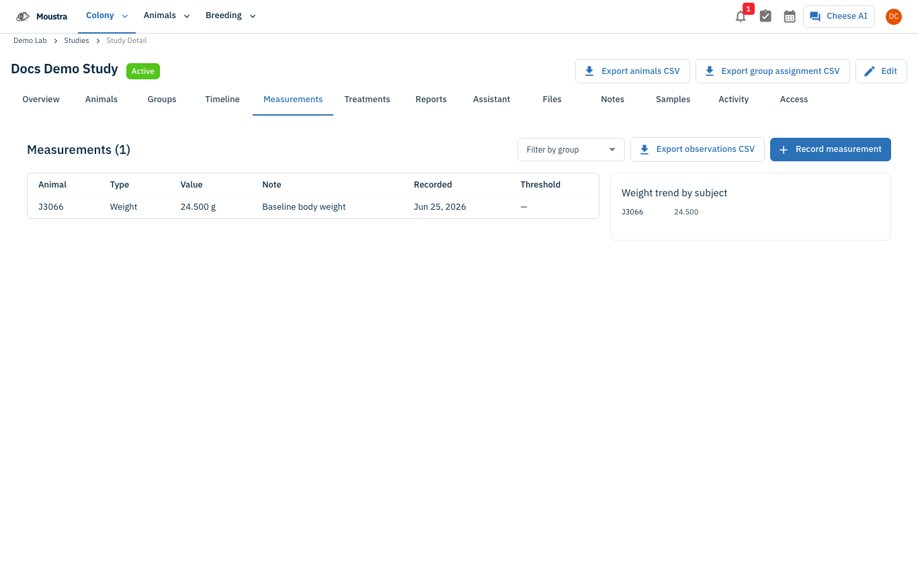Open the Notes tab
Image resolution: width=918 pixels, height=574 pixels.
pos(613,99)
